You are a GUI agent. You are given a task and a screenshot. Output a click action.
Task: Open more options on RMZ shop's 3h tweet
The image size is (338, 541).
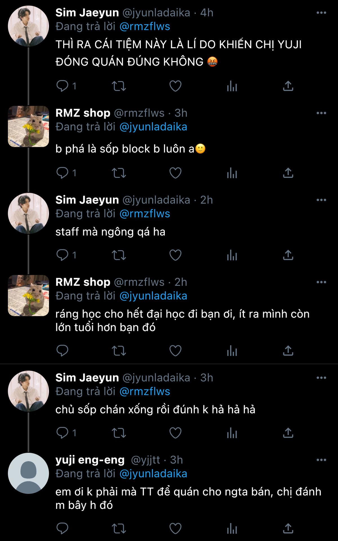click(321, 113)
